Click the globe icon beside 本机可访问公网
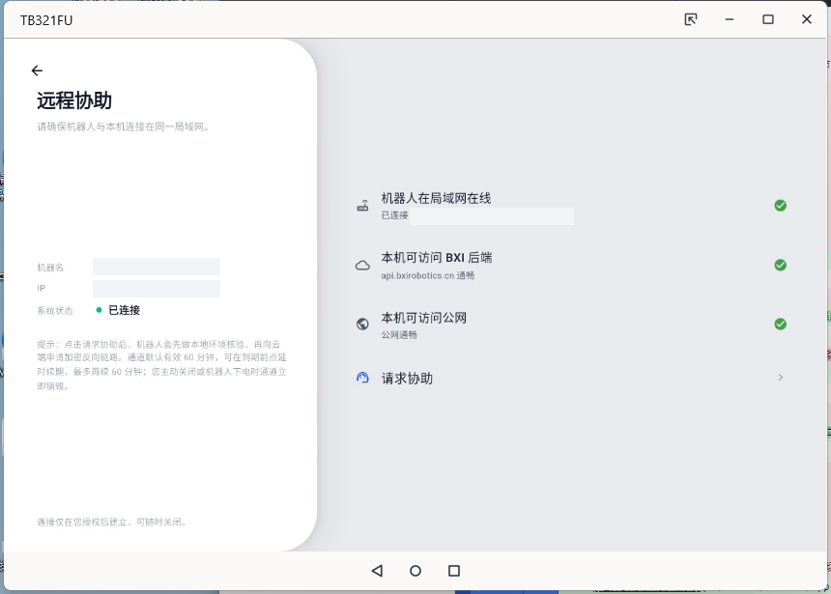This screenshot has width=831, height=594. pos(362,324)
